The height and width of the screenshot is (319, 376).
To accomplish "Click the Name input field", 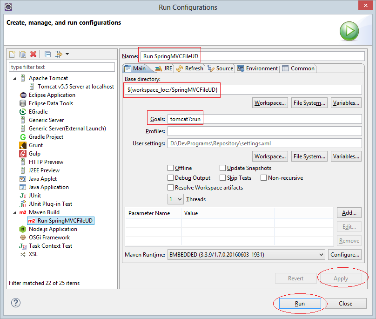I will 253,56.
